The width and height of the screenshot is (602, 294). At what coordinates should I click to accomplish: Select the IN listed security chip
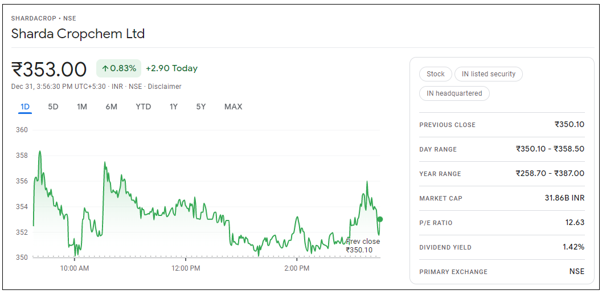click(x=488, y=74)
